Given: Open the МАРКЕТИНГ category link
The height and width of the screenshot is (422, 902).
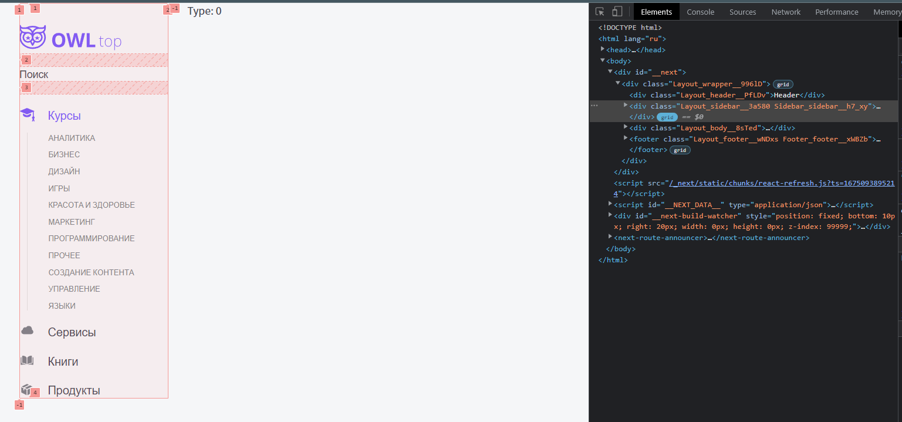Looking at the screenshot, I should pos(72,222).
